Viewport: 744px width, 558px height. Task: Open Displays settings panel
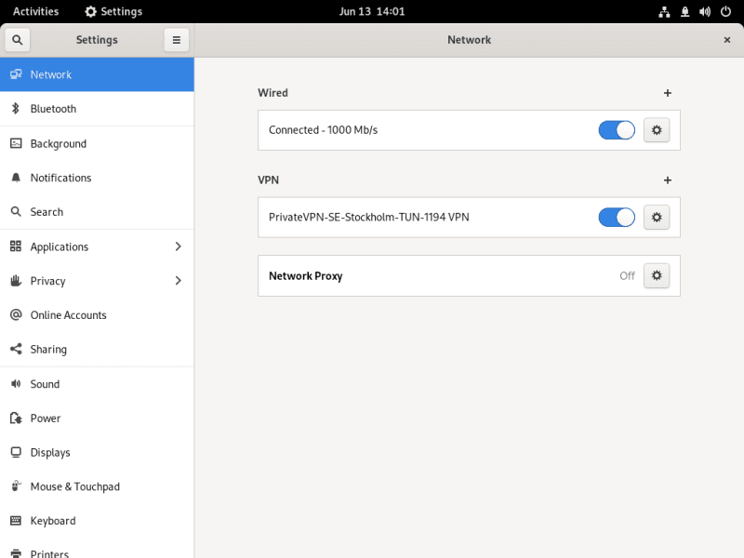click(x=97, y=452)
